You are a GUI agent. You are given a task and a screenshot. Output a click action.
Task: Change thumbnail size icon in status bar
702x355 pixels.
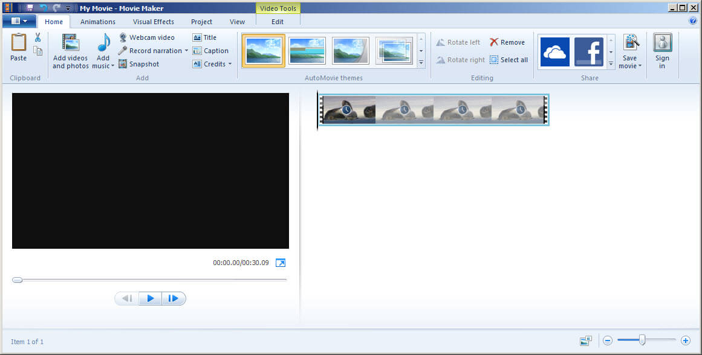point(585,341)
